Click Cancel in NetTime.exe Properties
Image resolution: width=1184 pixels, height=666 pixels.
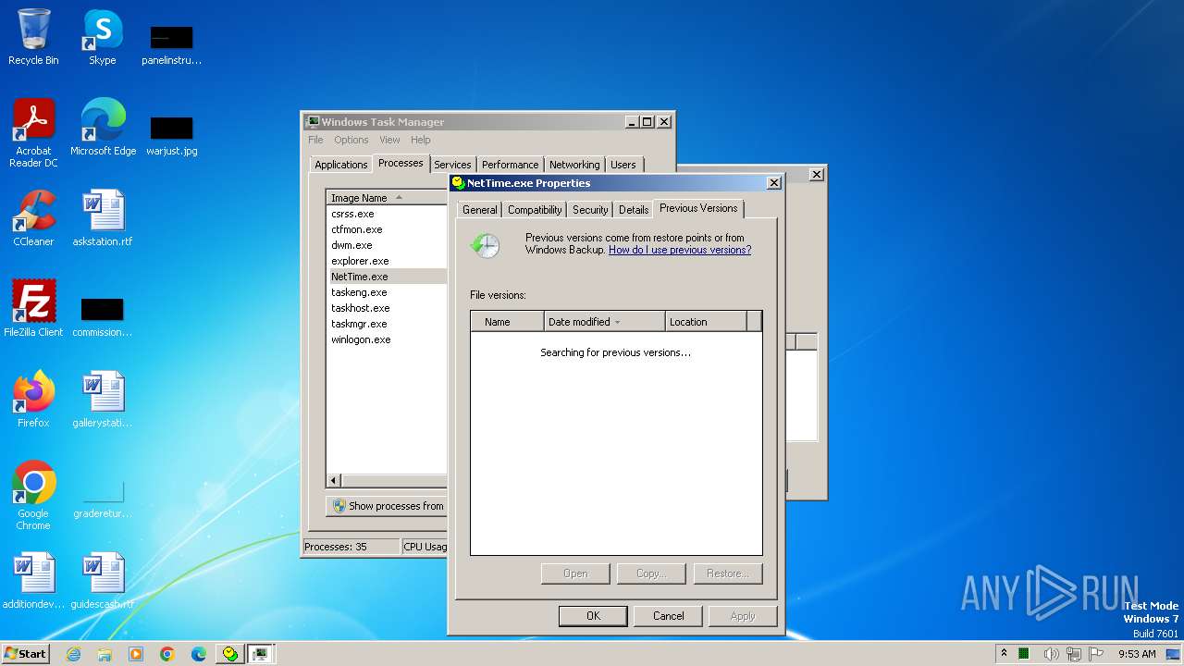pyautogui.click(x=668, y=616)
